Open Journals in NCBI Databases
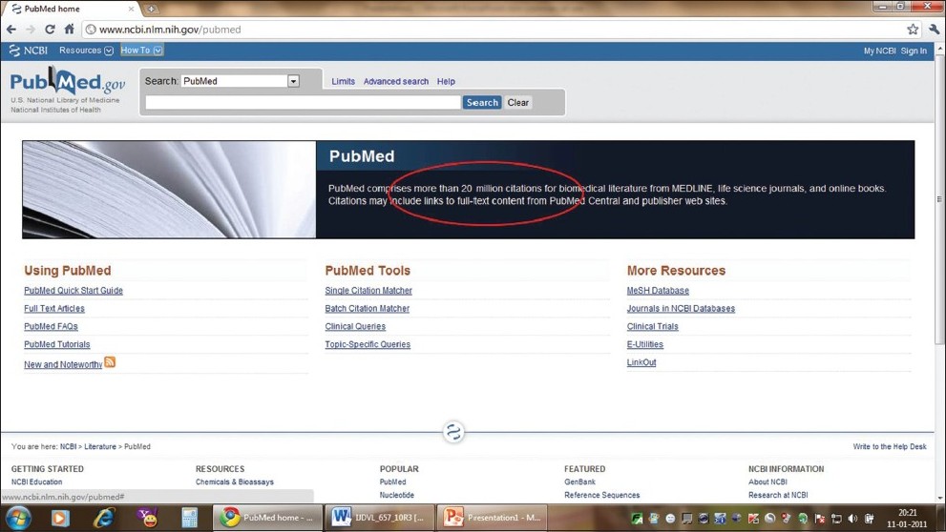Viewport: 946px width, 532px height. (681, 309)
